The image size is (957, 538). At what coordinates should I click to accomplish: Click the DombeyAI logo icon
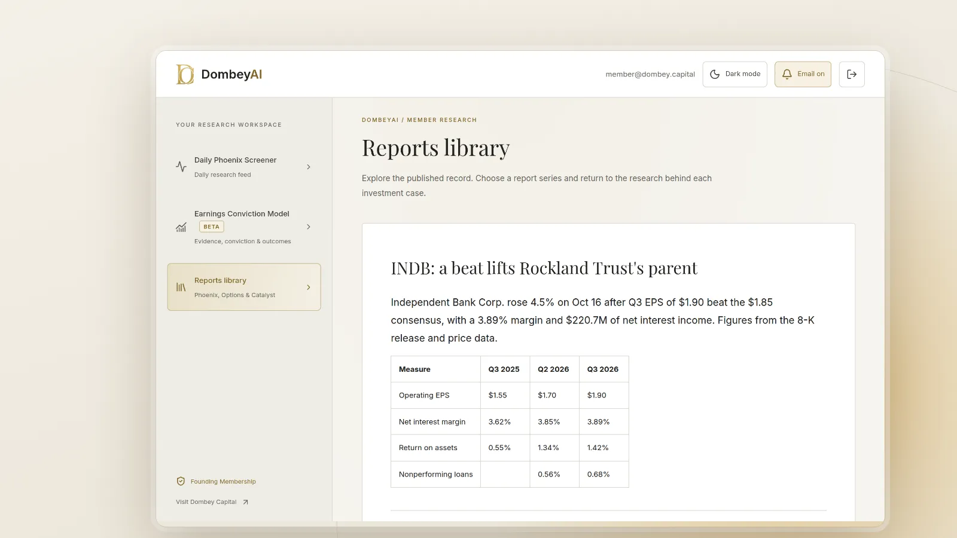(x=185, y=74)
